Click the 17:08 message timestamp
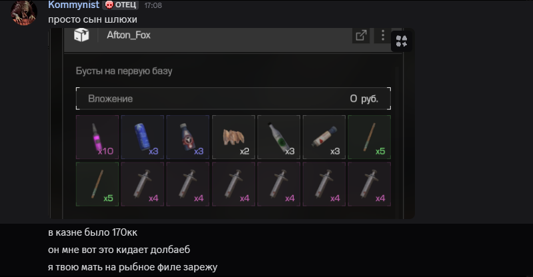 [x=153, y=5]
